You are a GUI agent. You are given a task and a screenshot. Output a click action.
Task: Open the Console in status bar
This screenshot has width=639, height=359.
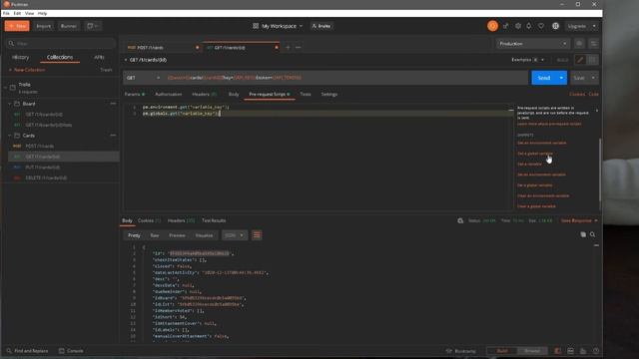71,351
